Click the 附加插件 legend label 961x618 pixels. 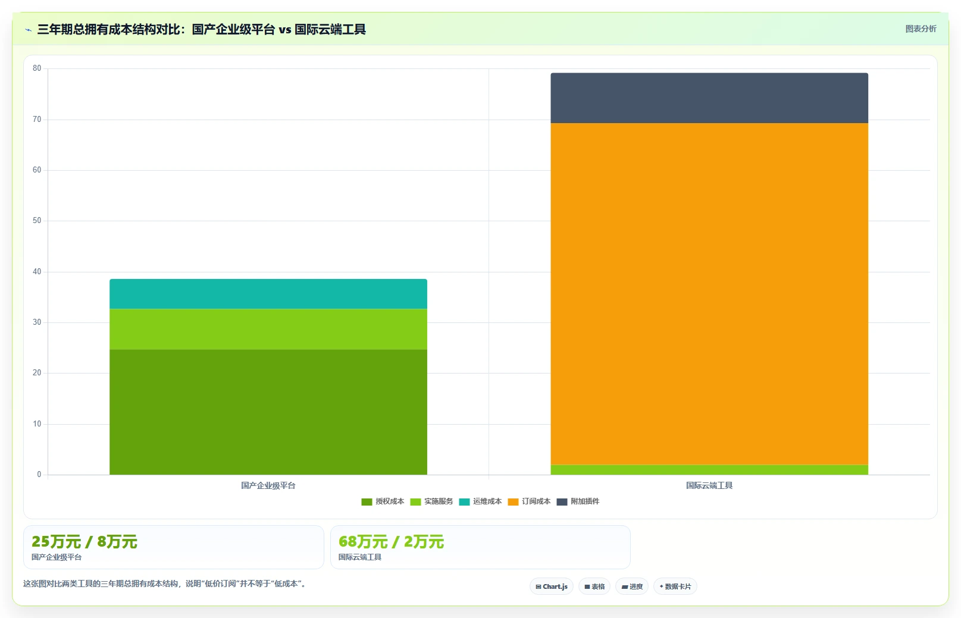[x=585, y=501]
